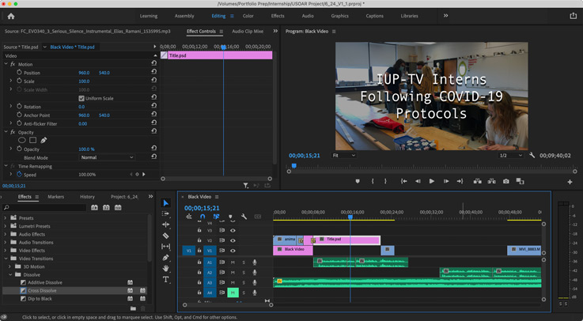This screenshot has height=321, width=583.
Task: Expand the Scale property
Action: tap(10, 81)
